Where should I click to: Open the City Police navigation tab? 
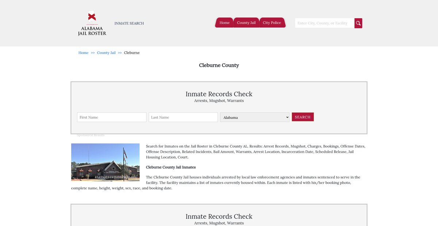pos(272,23)
